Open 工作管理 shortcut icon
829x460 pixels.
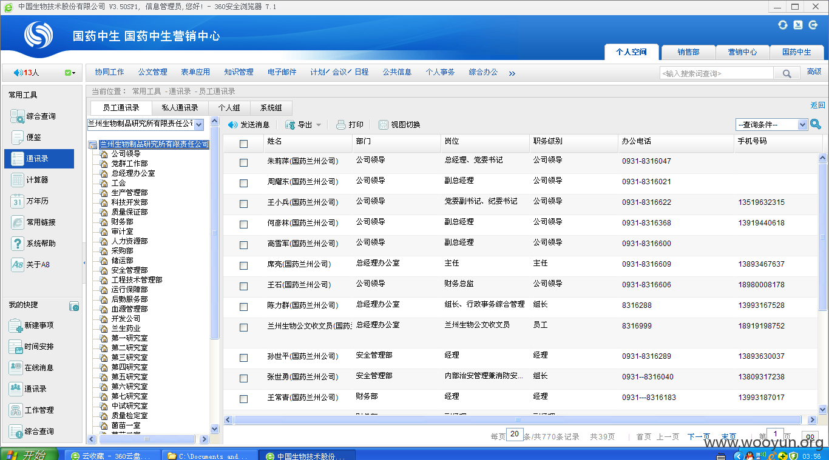tap(16, 410)
